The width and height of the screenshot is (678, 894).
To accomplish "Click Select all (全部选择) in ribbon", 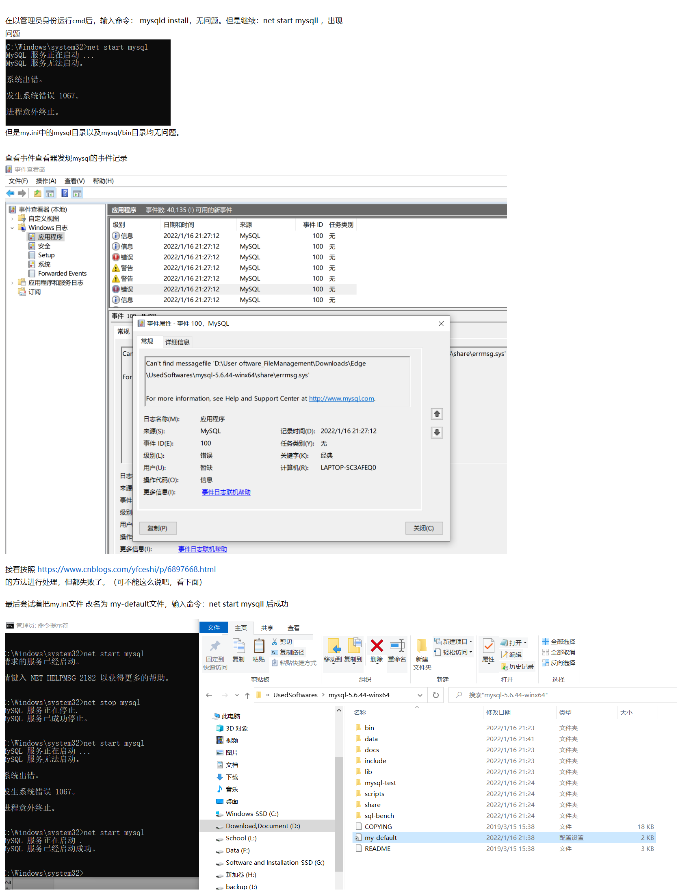I will (x=559, y=642).
